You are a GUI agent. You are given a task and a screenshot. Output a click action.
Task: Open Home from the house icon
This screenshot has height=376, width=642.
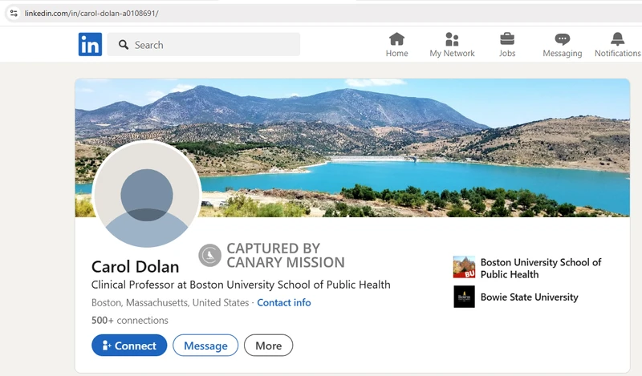396,39
